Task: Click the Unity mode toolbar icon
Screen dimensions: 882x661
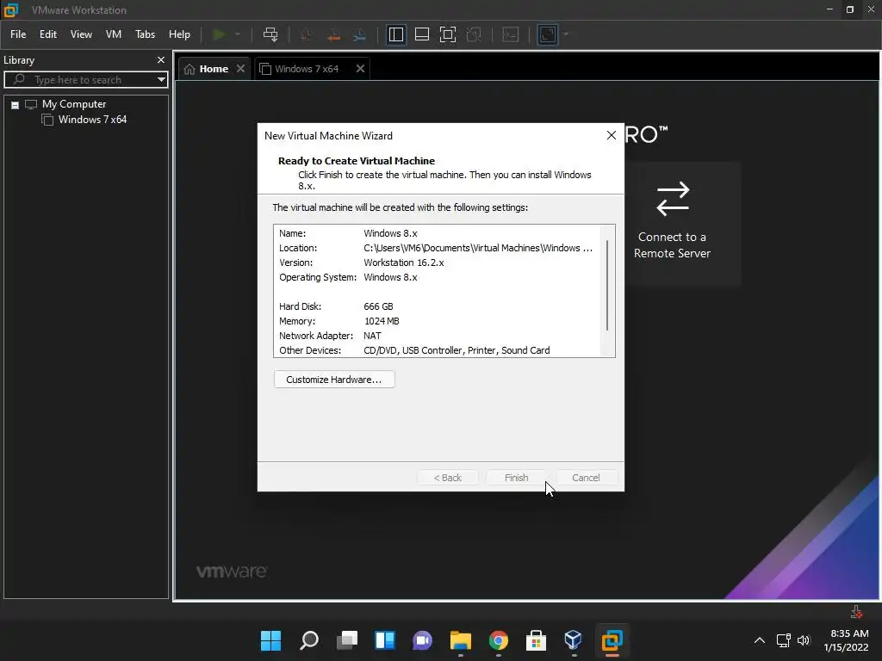Action: [475, 34]
